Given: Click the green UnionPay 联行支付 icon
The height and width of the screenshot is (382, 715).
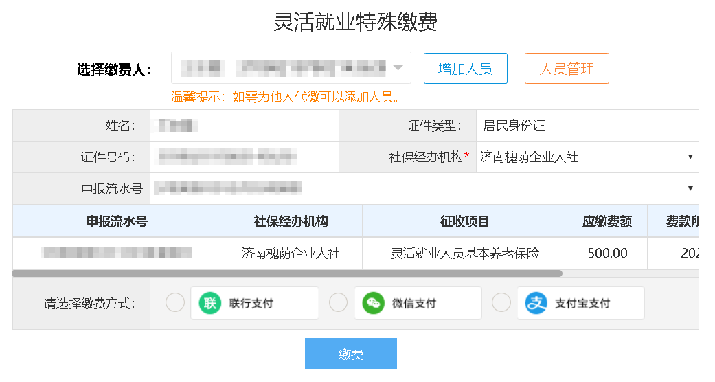Looking at the screenshot, I should 209,303.
